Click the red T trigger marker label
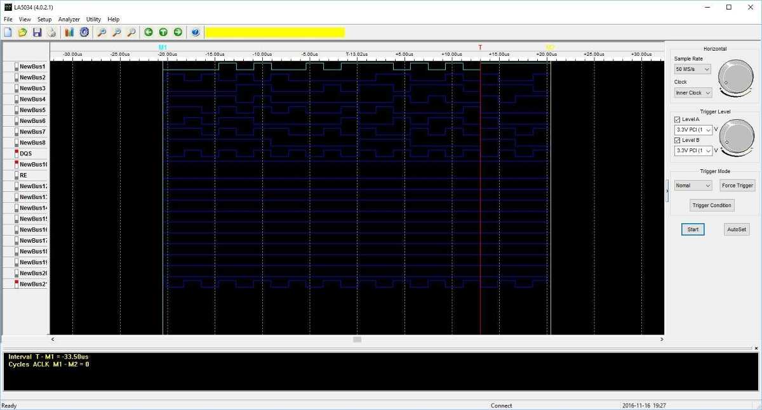762x410 pixels. 480,48
